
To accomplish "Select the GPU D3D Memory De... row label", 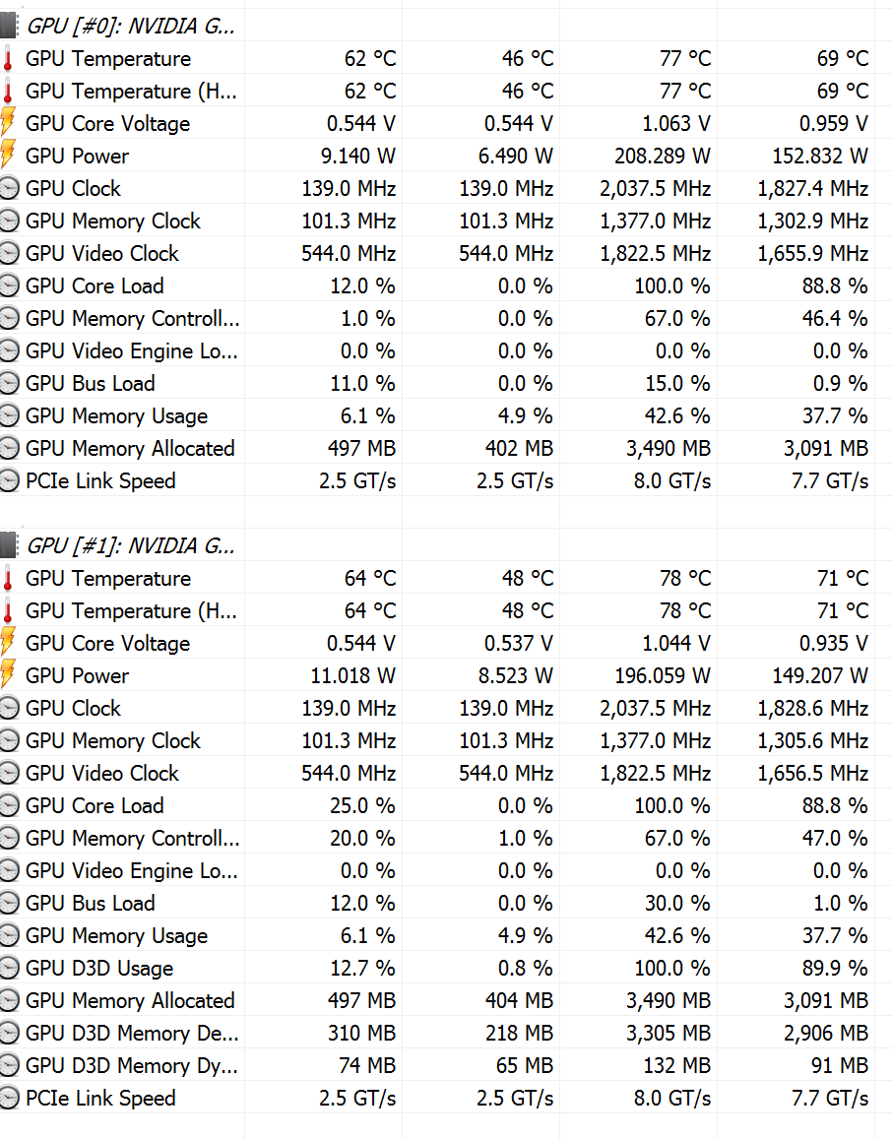I will 131,1033.
